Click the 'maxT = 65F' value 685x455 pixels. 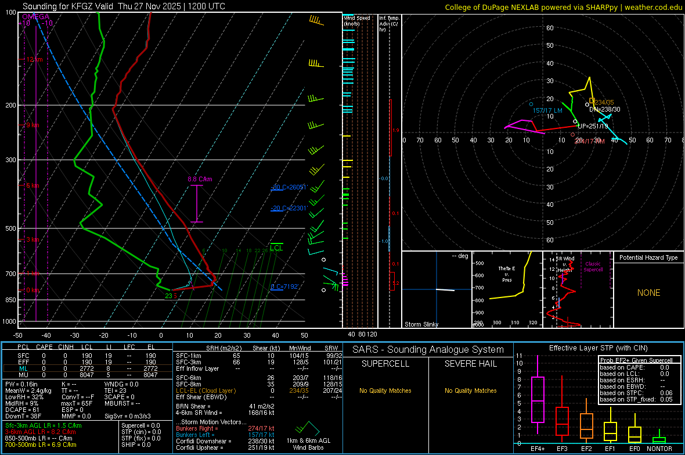pos(77,403)
